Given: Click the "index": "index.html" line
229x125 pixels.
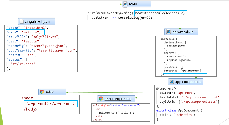Looking at the screenshot, I should 27,28.
